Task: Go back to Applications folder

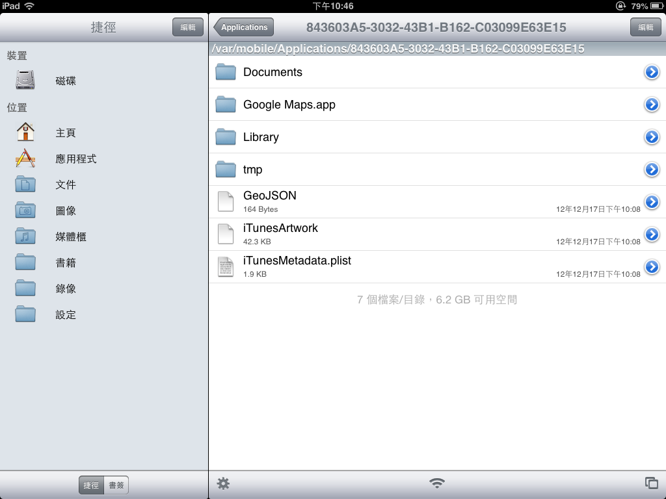Action: click(x=244, y=27)
